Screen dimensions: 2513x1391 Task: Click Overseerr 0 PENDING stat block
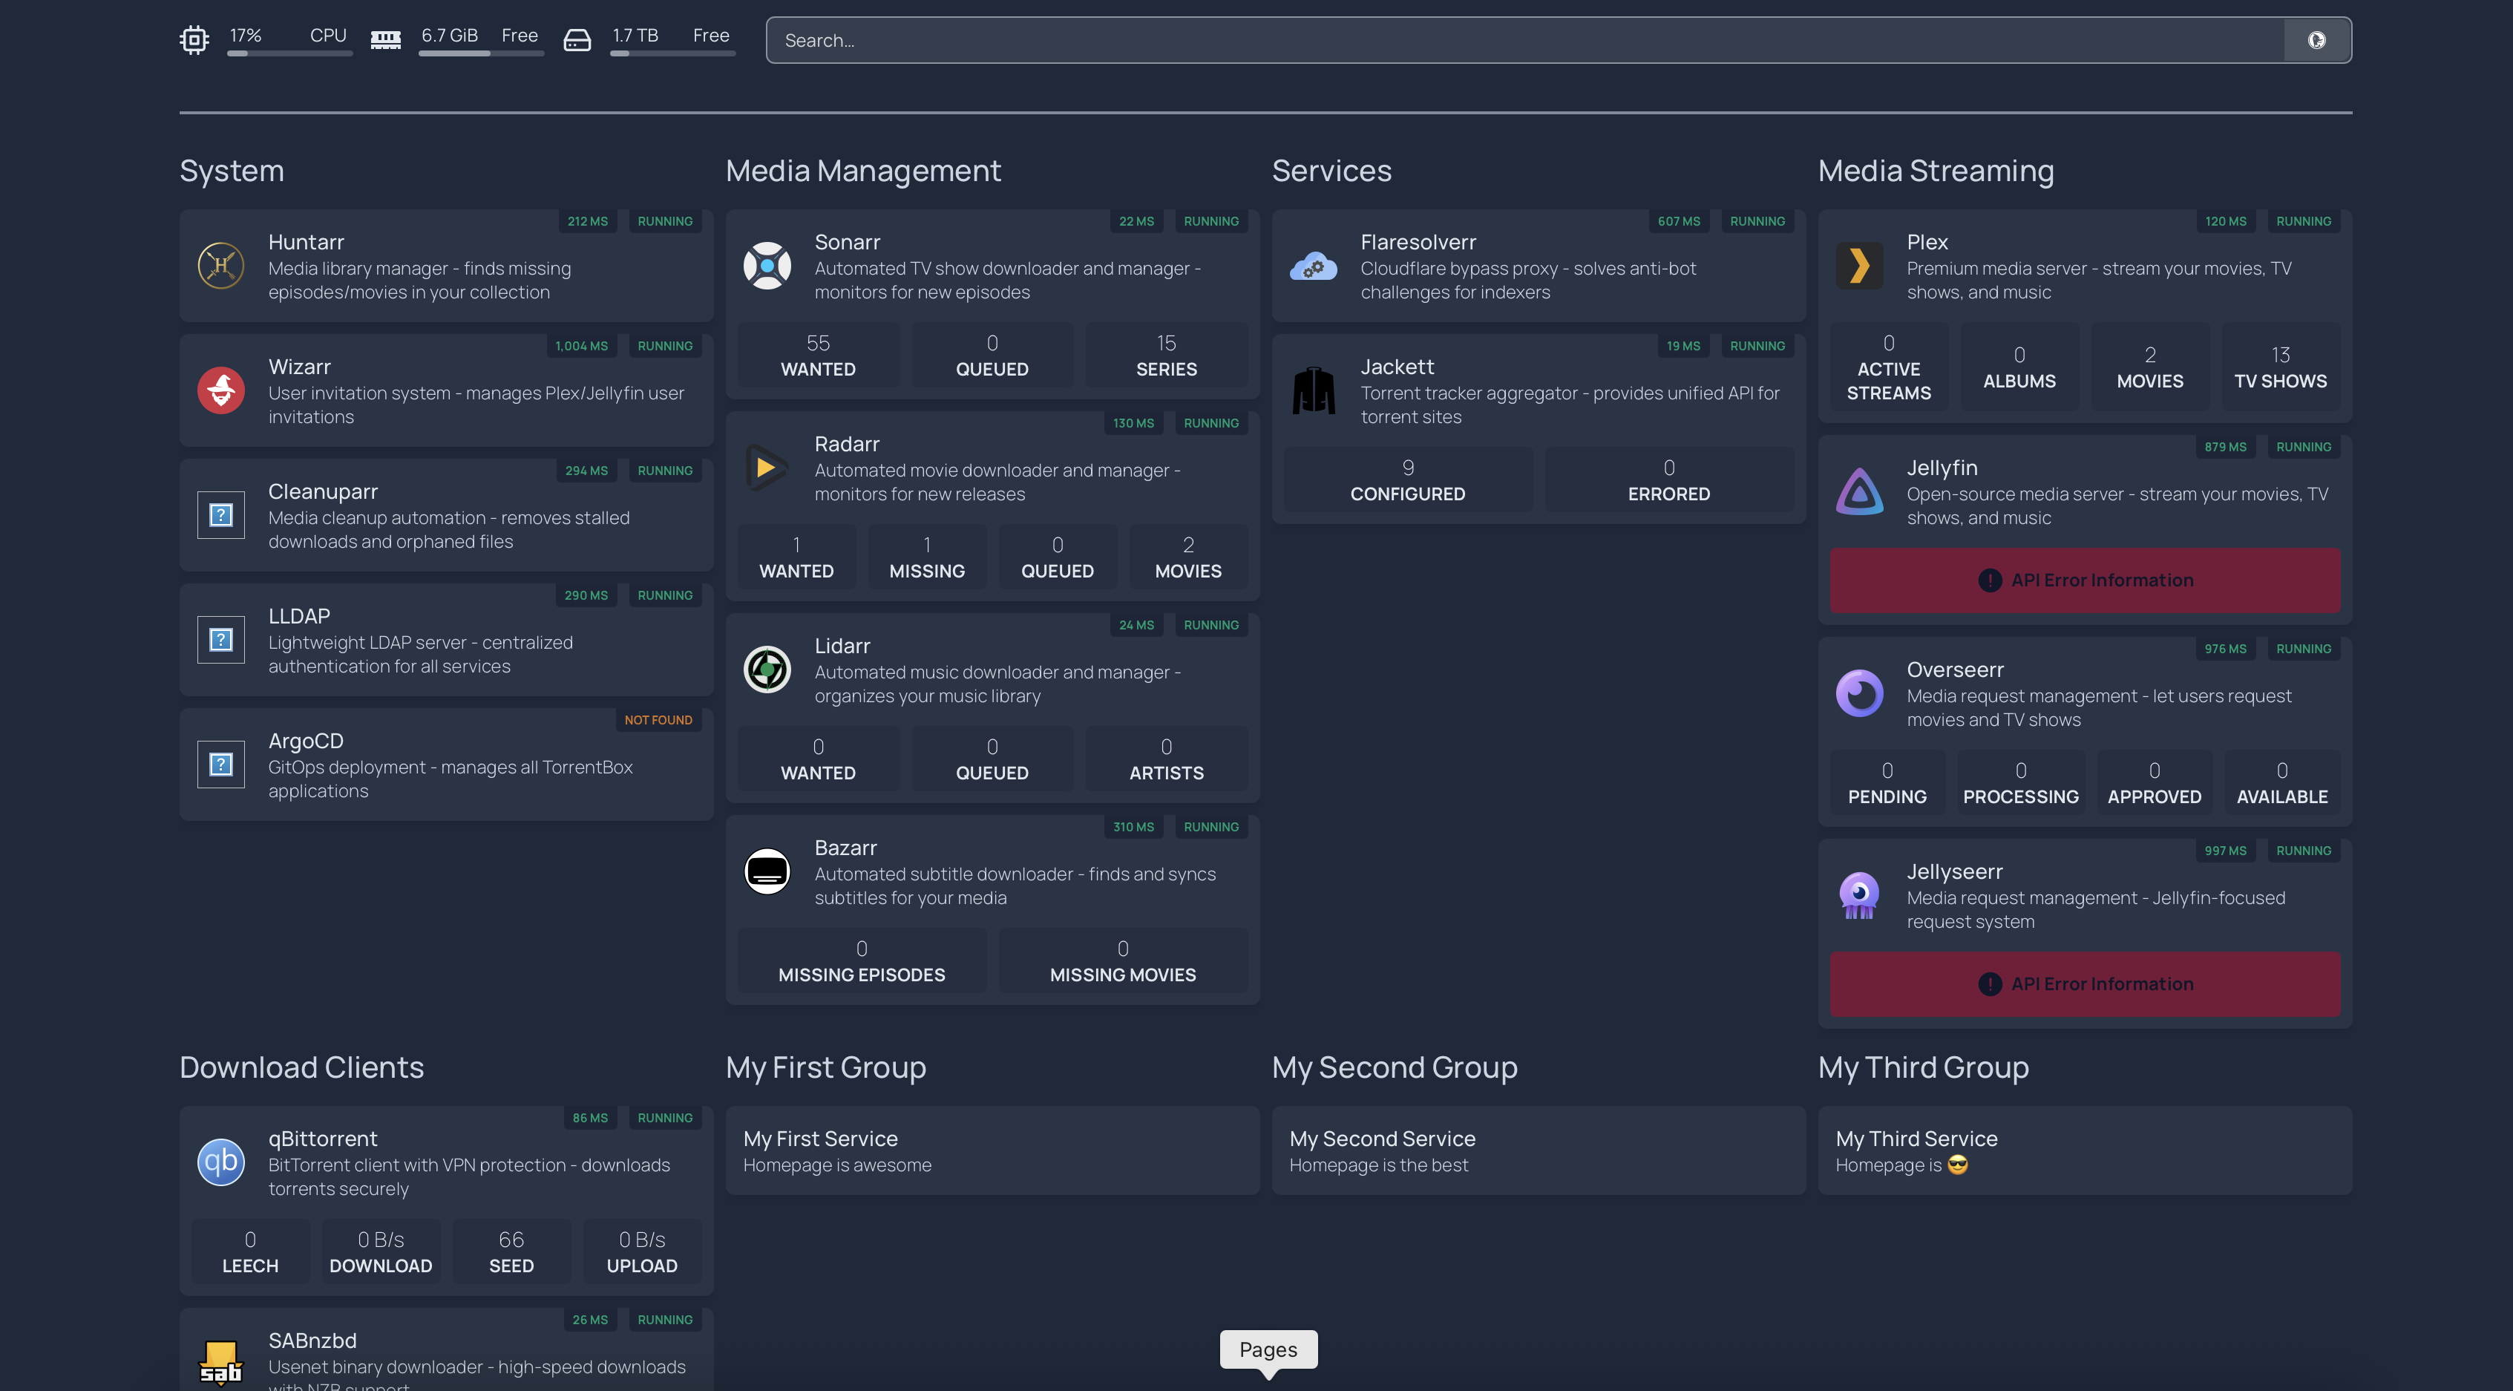1887,782
